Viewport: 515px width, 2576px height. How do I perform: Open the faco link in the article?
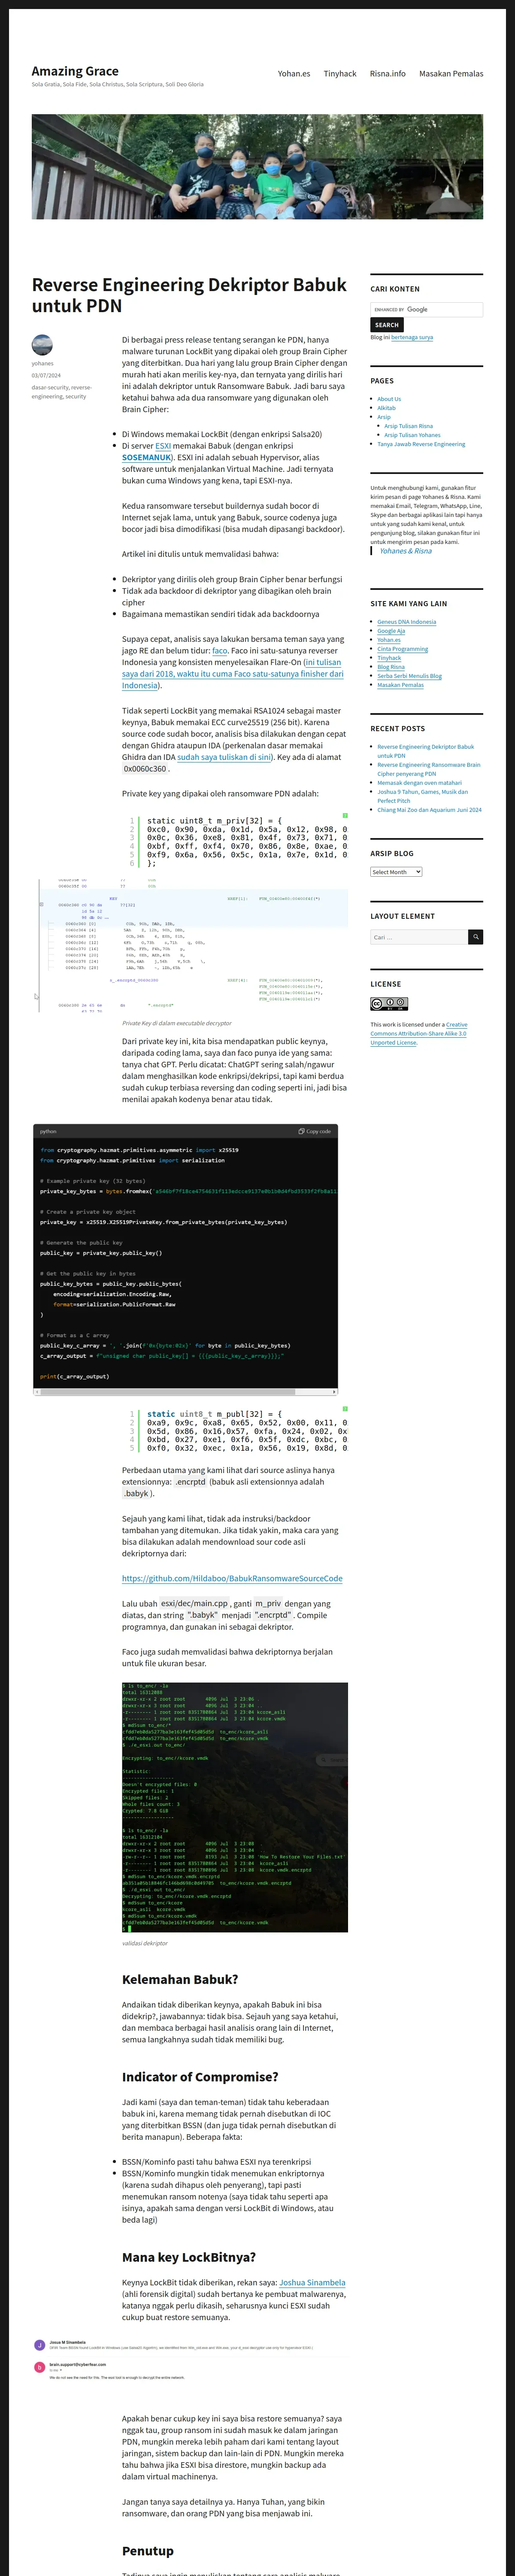click(220, 651)
